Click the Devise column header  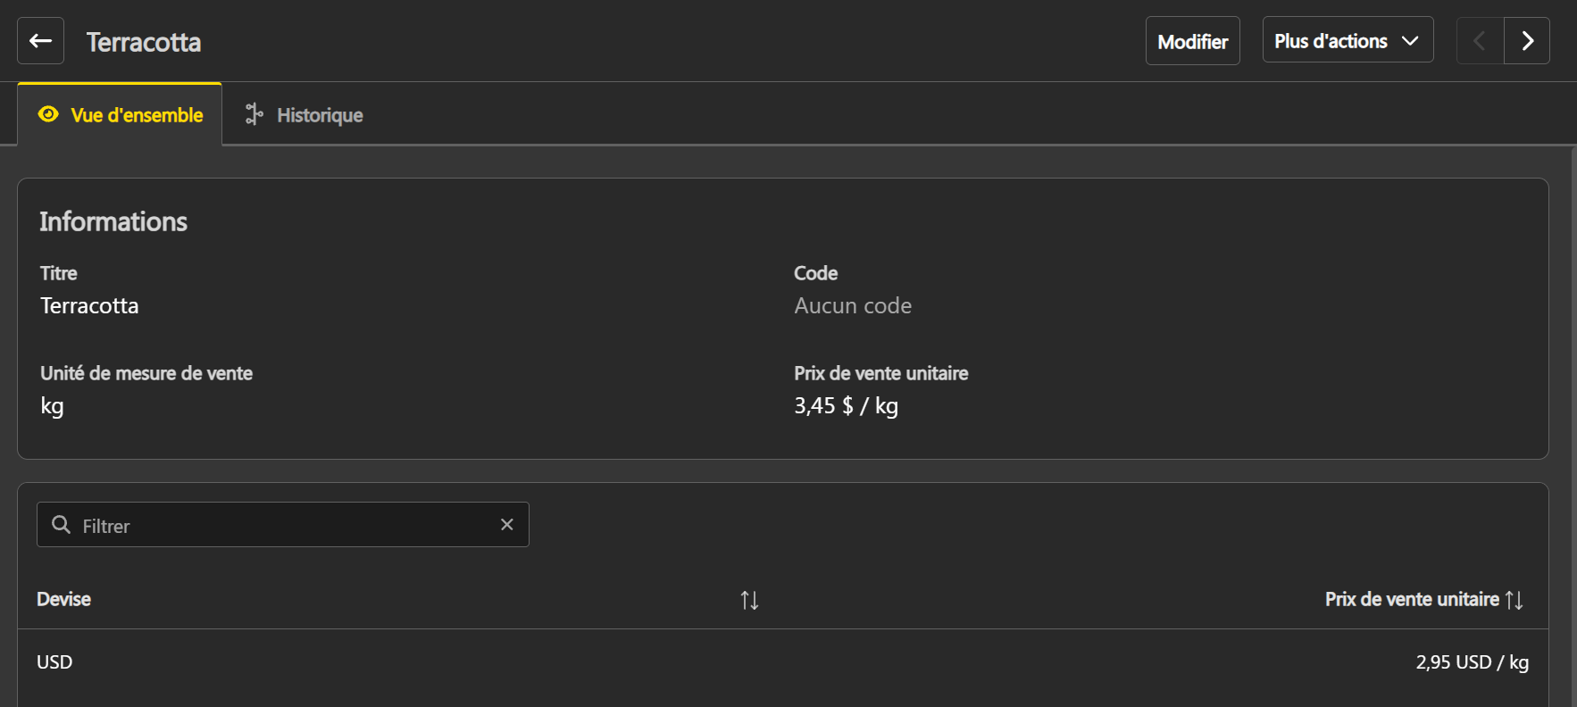click(64, 599)
